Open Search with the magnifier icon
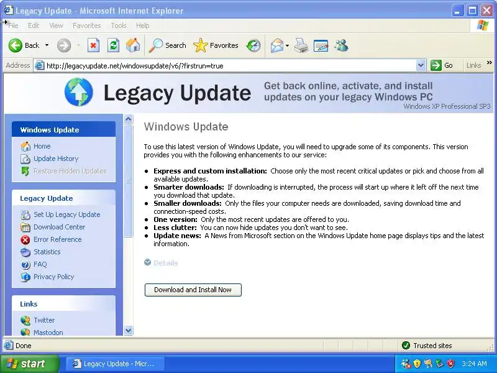 [156, 45]
